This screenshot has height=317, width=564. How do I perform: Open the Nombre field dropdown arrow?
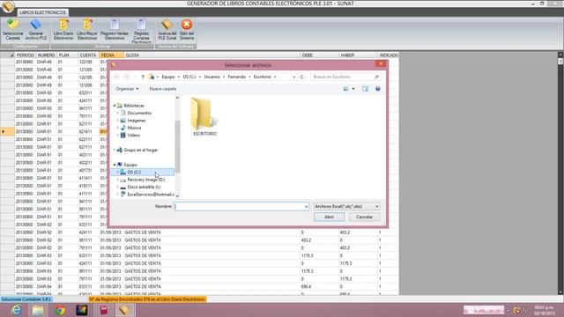(306, 207)
